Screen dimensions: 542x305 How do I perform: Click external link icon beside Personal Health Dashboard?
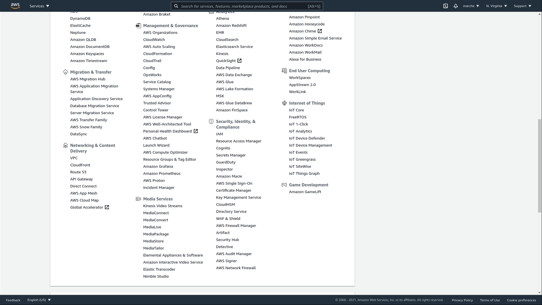(196, 131)
